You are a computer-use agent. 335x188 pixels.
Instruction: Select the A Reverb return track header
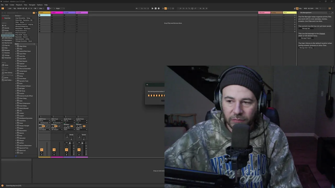coord(264,13)
